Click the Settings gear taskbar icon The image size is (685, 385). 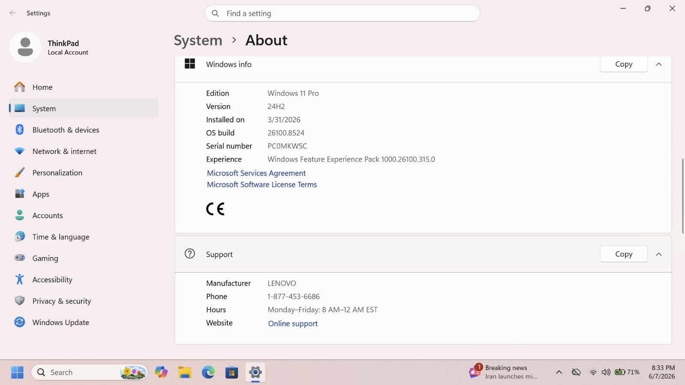[x=255, y=373]
